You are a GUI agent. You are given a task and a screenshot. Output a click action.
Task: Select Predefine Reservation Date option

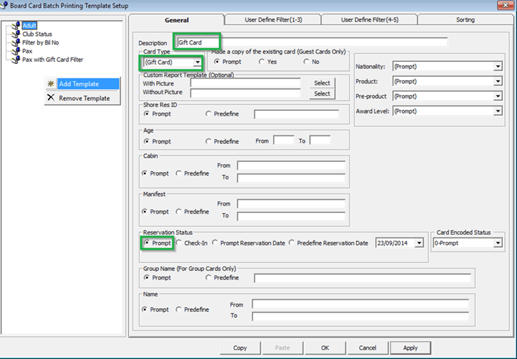click(x=291, y=243)
